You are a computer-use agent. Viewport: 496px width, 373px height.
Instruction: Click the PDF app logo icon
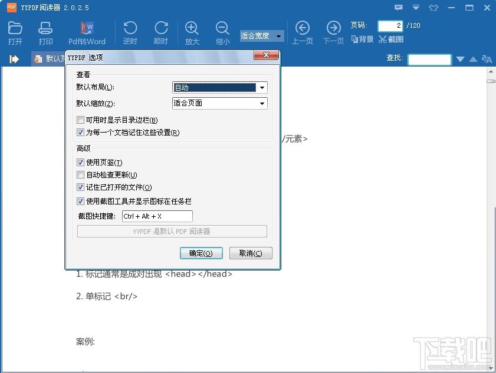(x=11, y=7)
